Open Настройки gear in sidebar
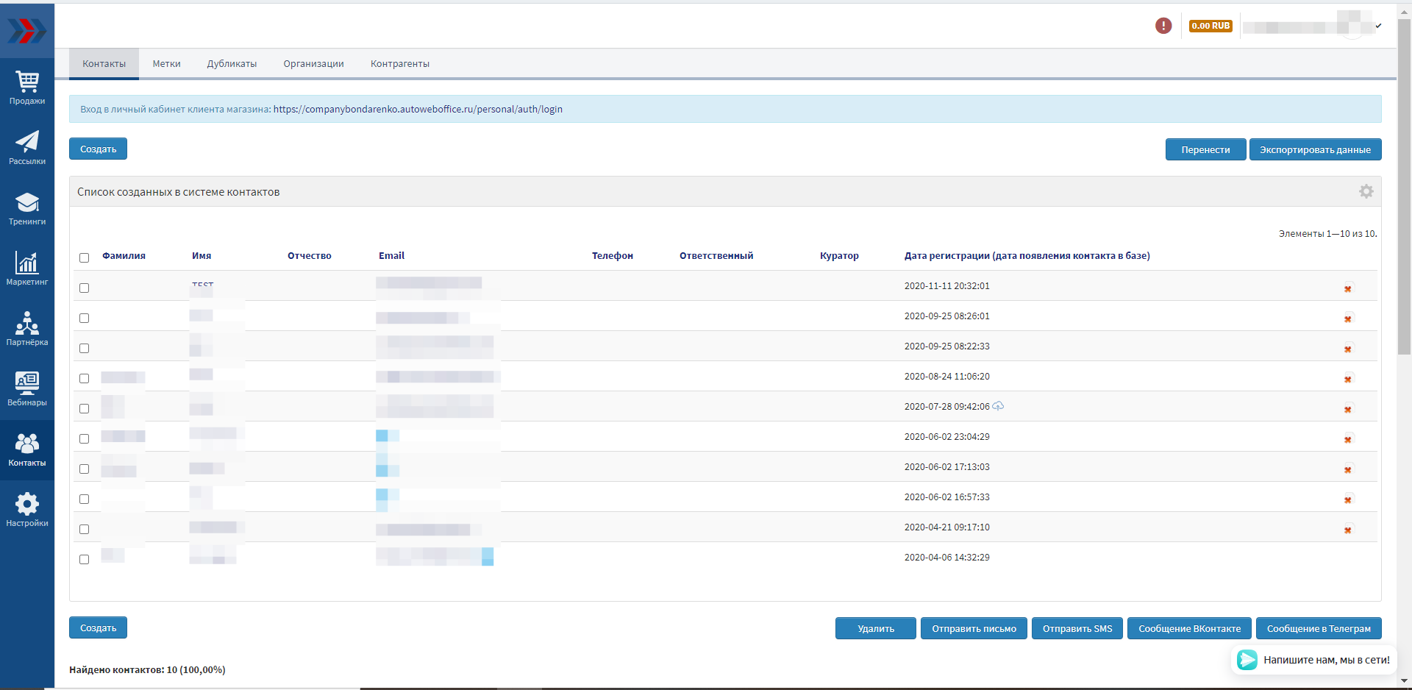Screen dimensions: 1412x690 click(27, 510)
